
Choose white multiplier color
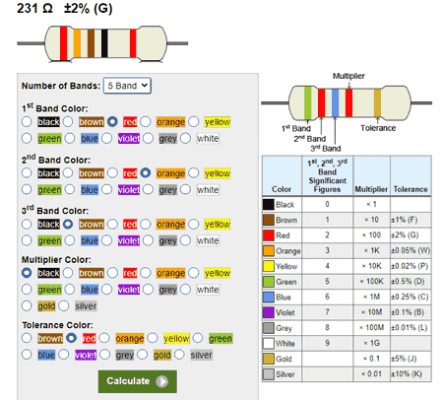tap(185, 290)
